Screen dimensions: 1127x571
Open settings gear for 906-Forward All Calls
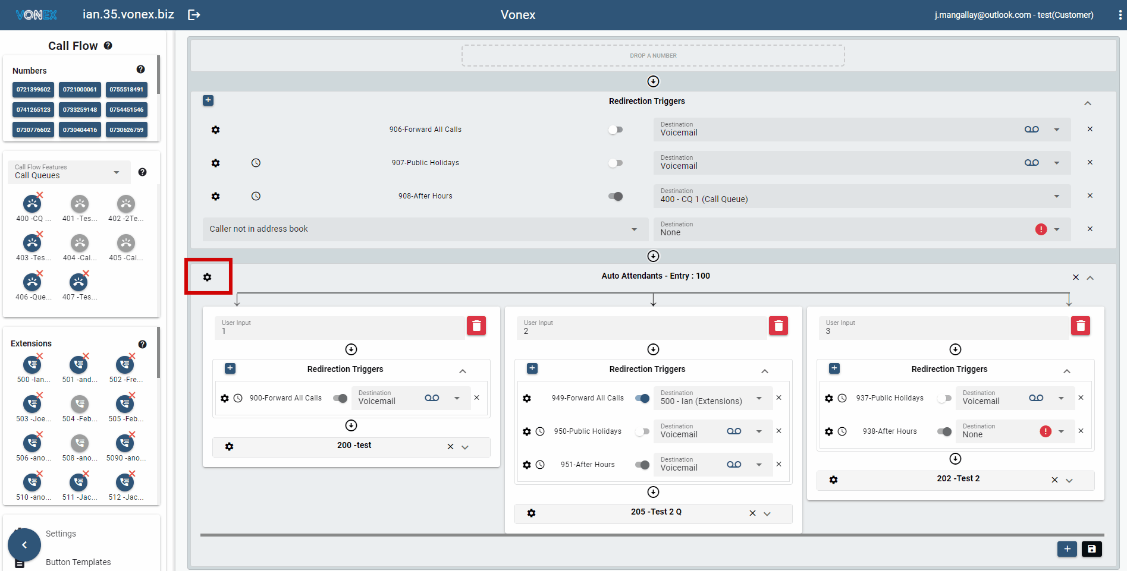point(216,130)
